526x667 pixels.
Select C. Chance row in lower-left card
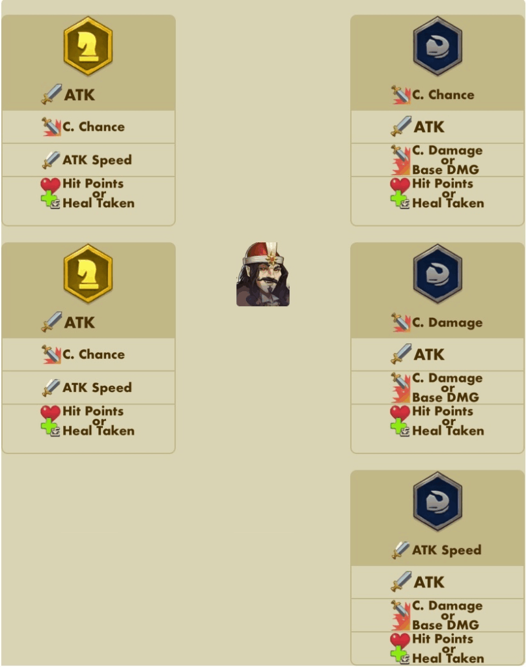(89, 354)
